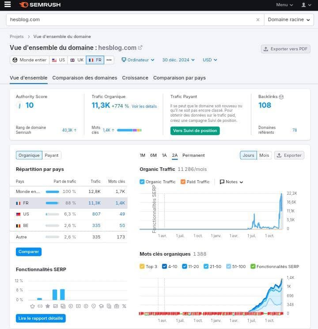Click BE traffic value 335
Viewport: 318px width, 329px height.
pos(96,226)
